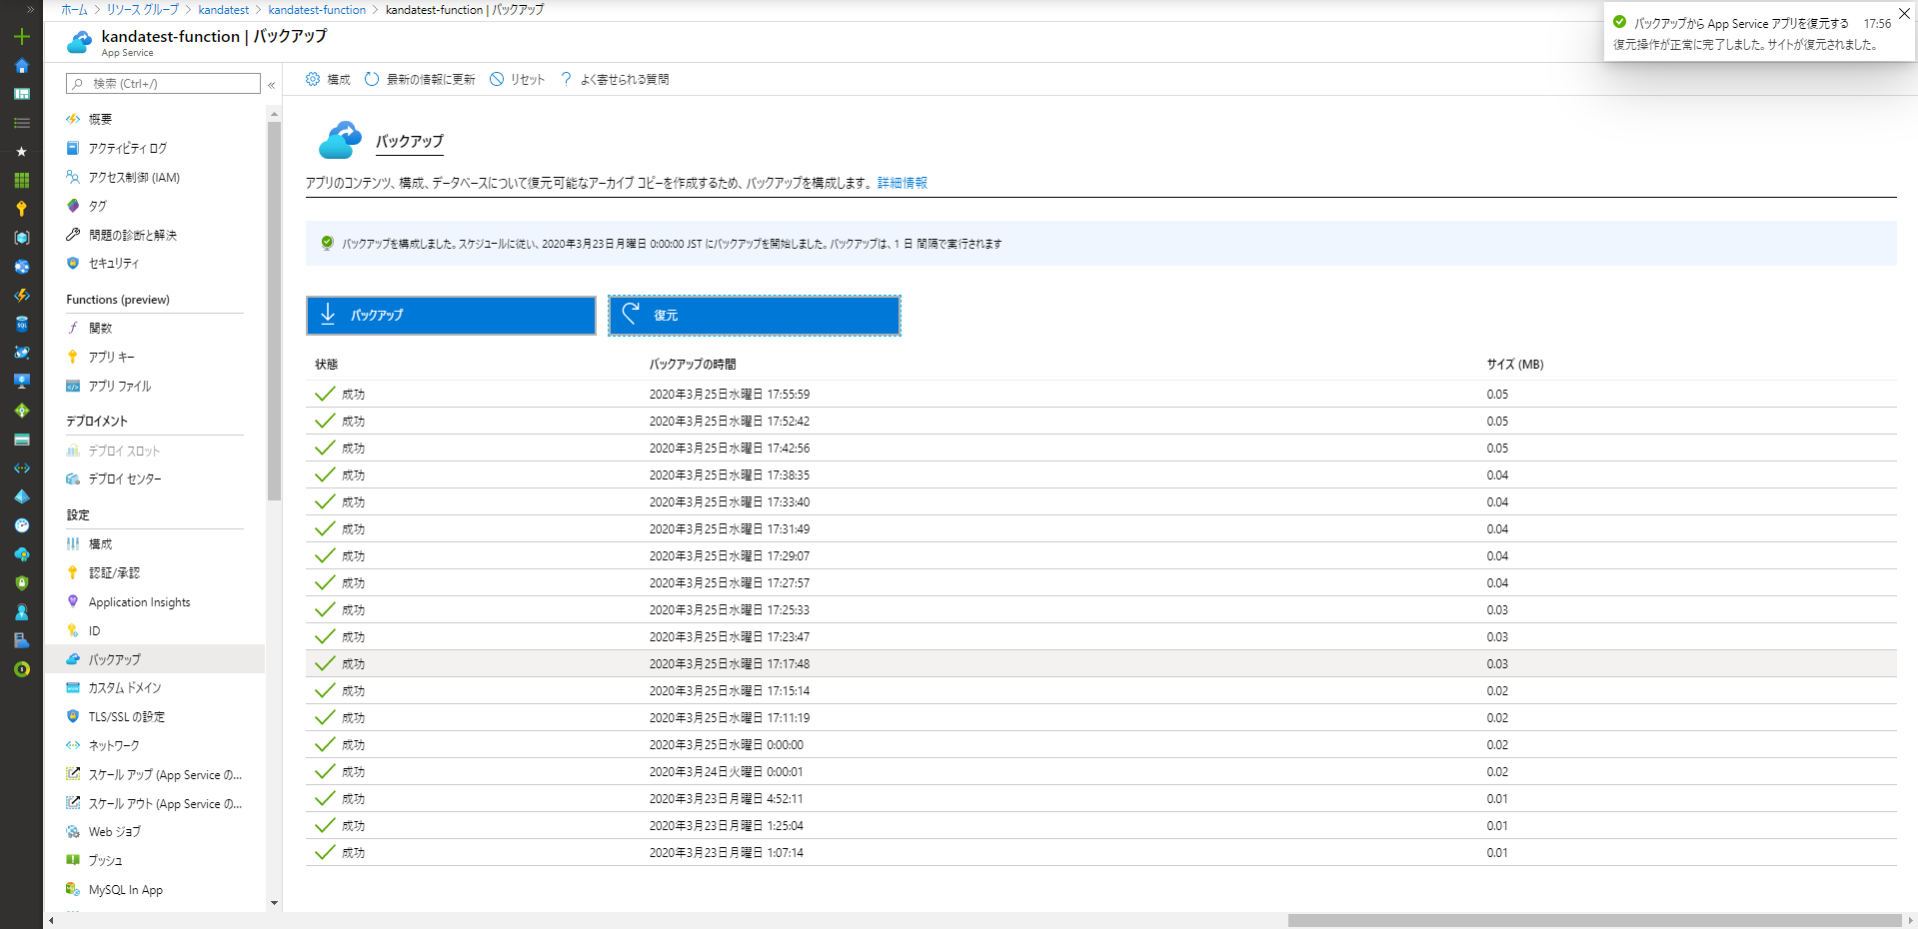Open the Dashboard icon in left rail
This screenshot has width=1918, height=929.
[x=21, y=94]
